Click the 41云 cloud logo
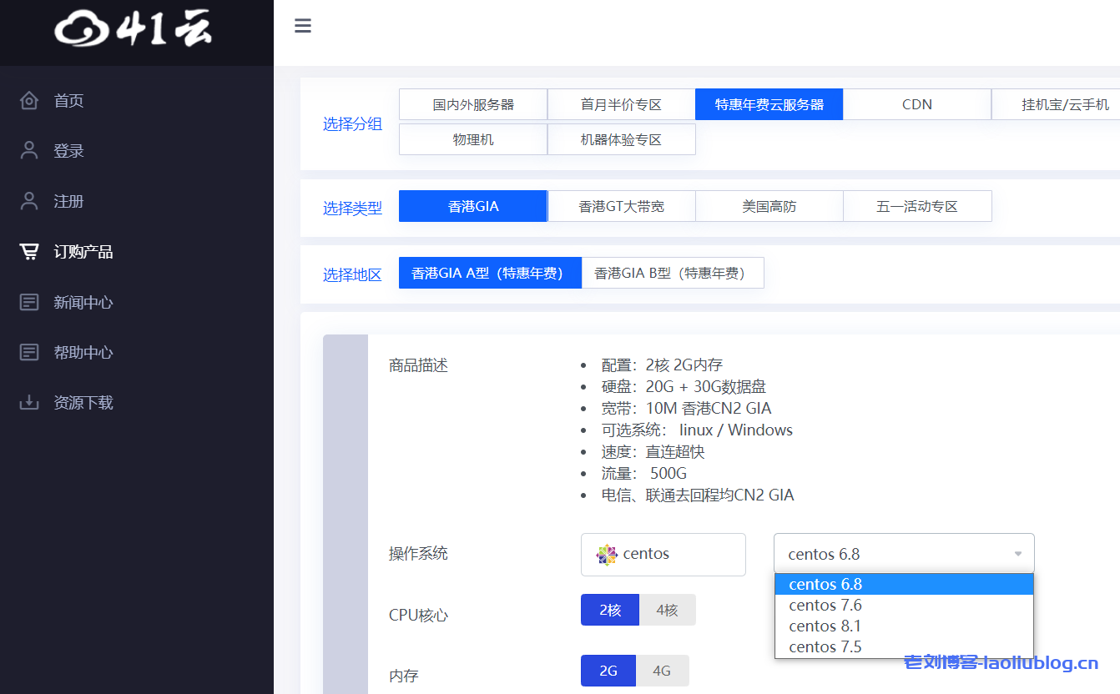Viewport: 1120px width, 694px height. click(x=134, y=29)
